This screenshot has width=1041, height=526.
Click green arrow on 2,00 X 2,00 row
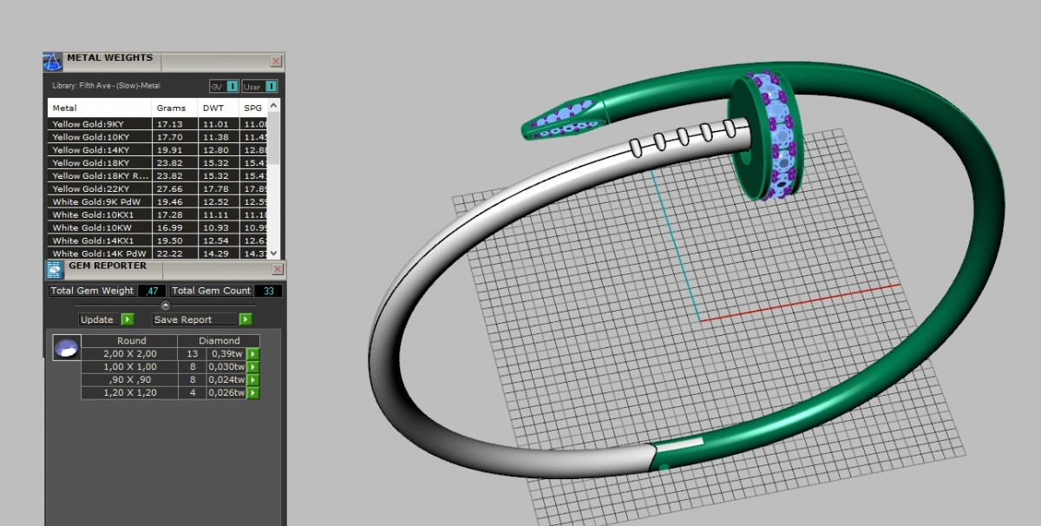[252, 354]
